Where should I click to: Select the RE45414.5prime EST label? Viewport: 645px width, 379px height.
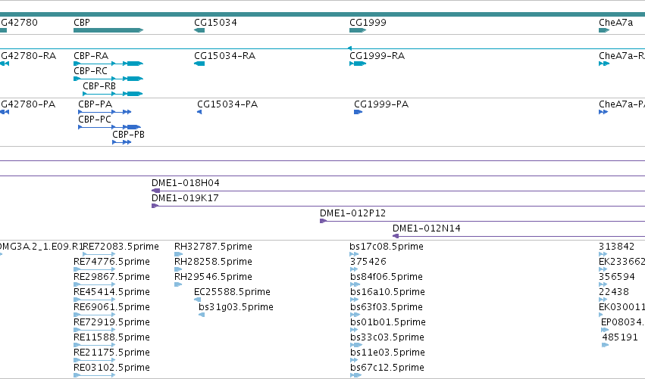tap(111, 292)
